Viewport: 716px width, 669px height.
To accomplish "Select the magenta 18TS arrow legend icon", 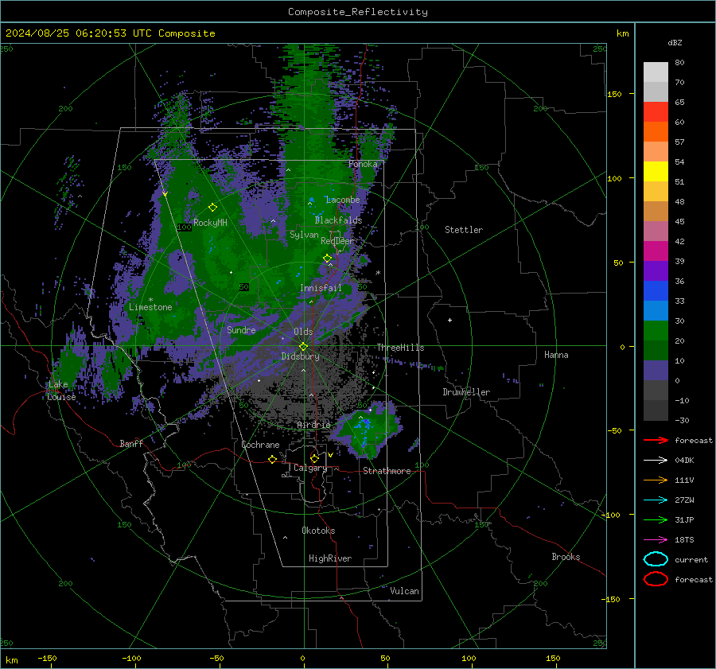I will 656,540.
